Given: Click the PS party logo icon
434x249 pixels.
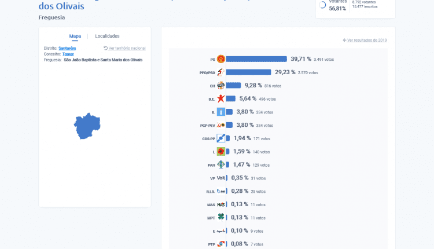Looking at the screenshot, I should click(220, 59).
